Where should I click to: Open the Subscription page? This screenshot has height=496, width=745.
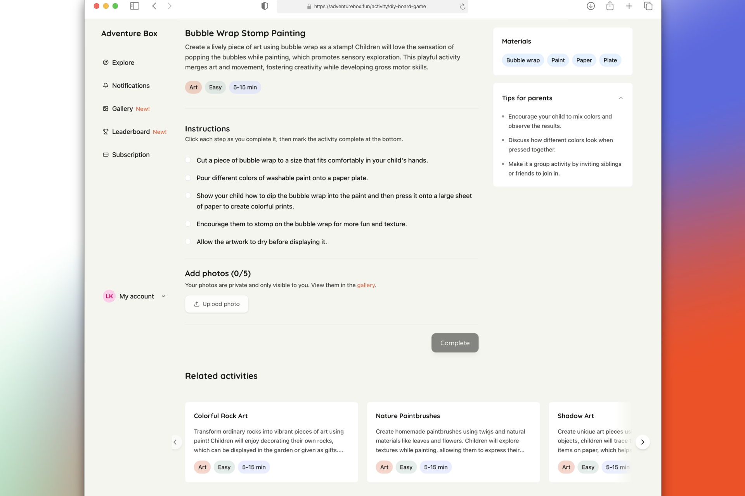[130, 154]
